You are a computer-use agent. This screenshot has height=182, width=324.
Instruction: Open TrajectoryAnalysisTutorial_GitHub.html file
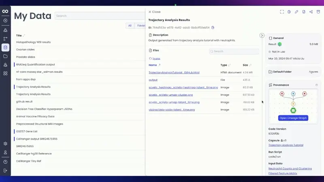[174, 72]
